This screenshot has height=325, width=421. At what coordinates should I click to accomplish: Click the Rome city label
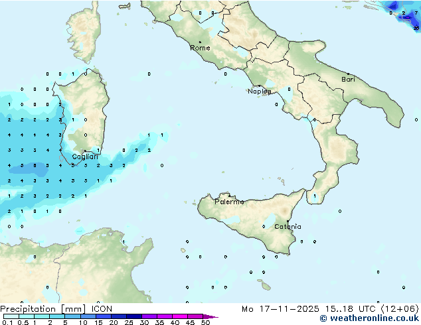coord(200,48)
